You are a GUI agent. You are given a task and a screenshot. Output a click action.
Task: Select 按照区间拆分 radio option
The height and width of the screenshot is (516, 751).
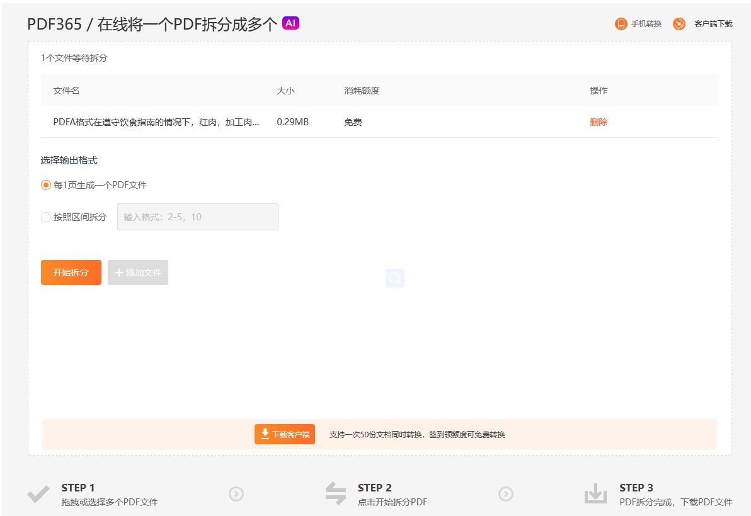pos(46,217)
